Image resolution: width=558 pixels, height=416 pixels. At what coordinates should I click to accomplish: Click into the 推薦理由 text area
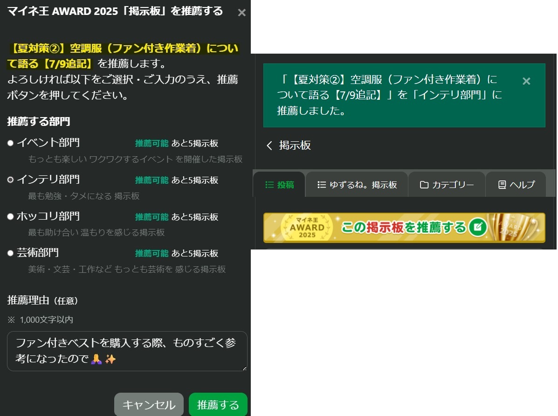coord(126,351)
